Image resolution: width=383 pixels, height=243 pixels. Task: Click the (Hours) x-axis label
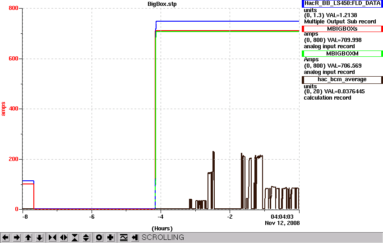click(x=162, y=229)
